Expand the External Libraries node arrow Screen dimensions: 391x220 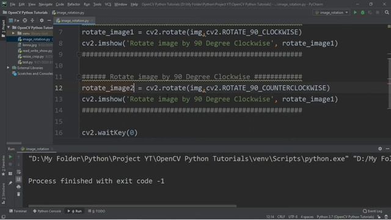pyautogui.click(x=8, y=68)
